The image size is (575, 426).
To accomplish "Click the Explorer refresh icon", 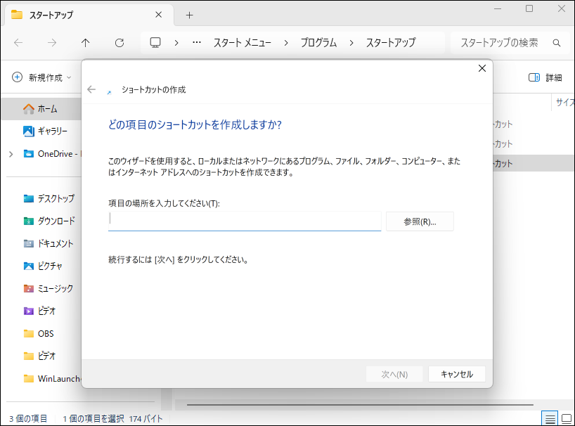I will tap(119, 43).
